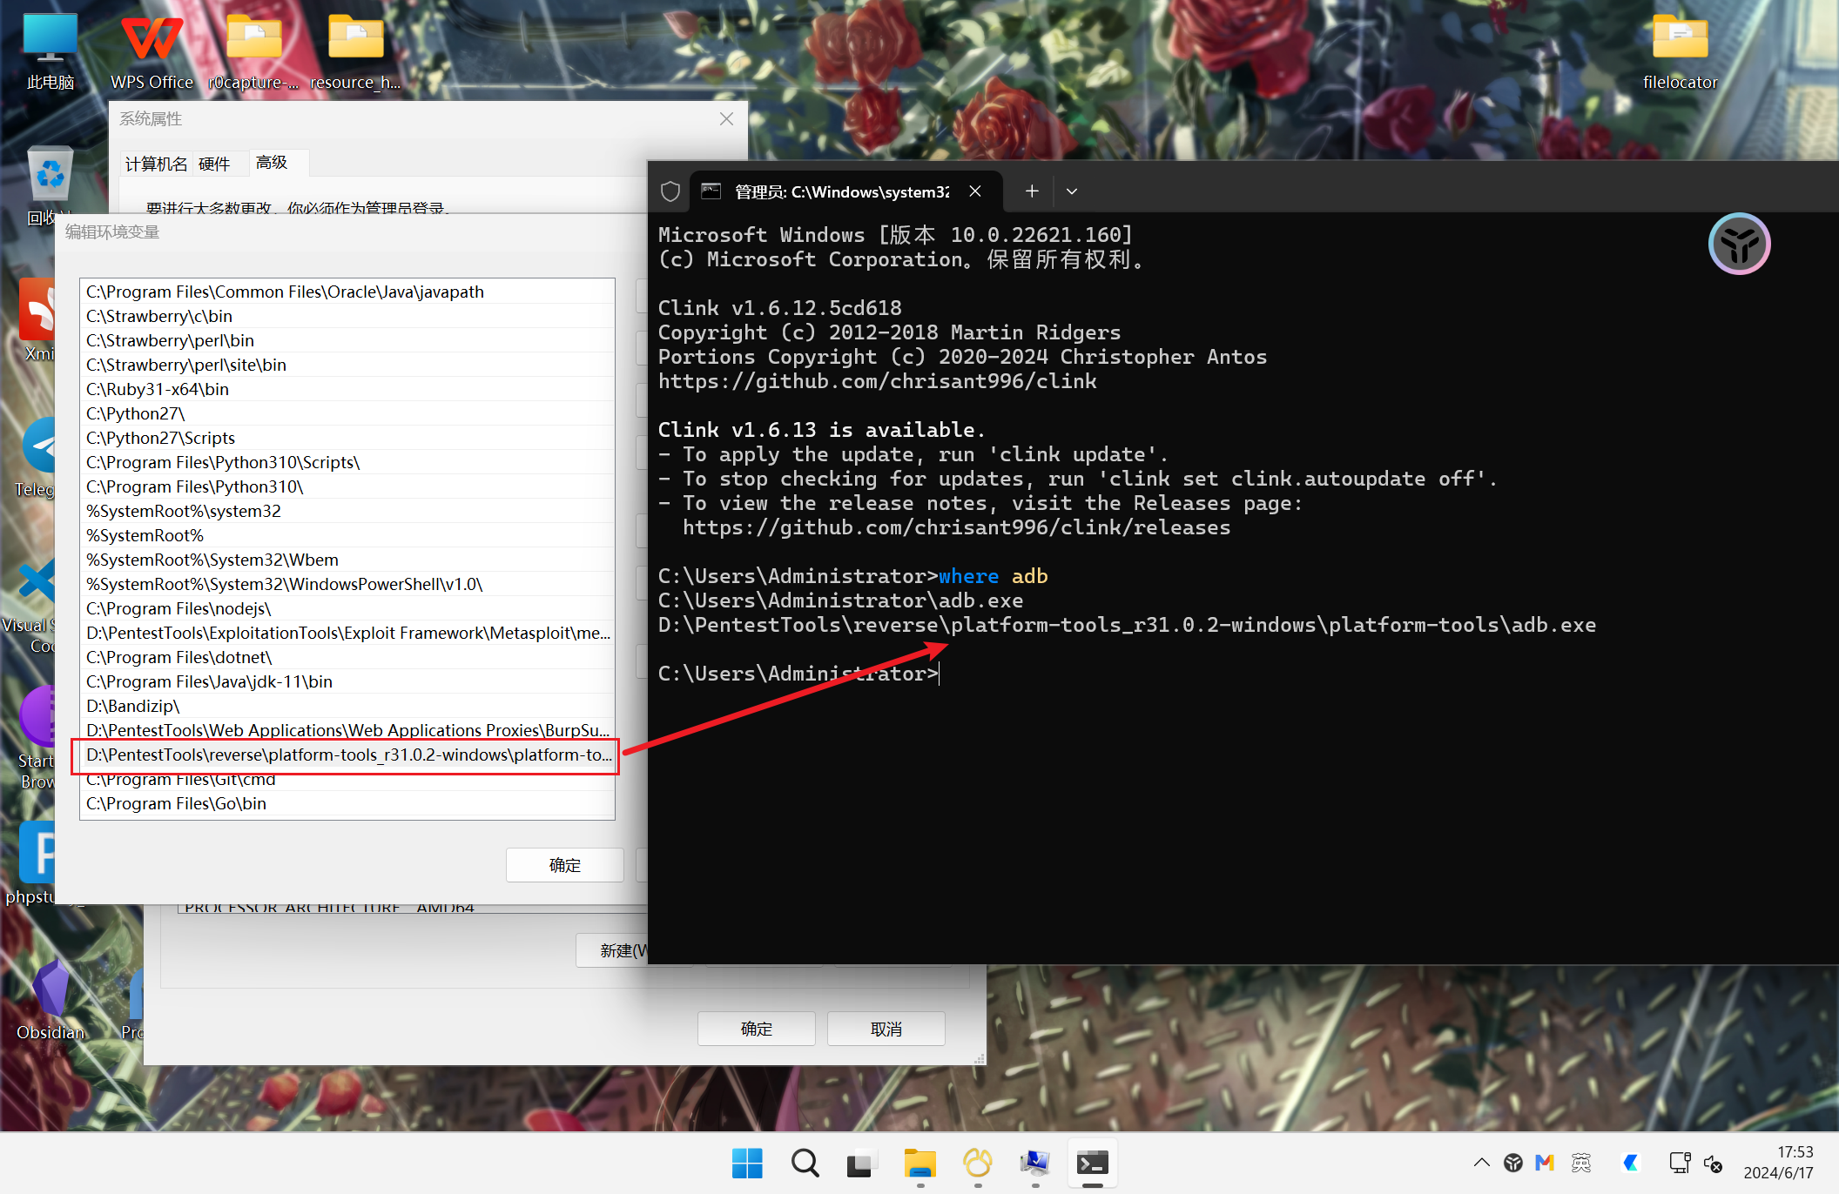Screen dimensions: 1839x1194
Task: Click 确定 in 编辑环境变量 dialog
Action: point(564,865)
